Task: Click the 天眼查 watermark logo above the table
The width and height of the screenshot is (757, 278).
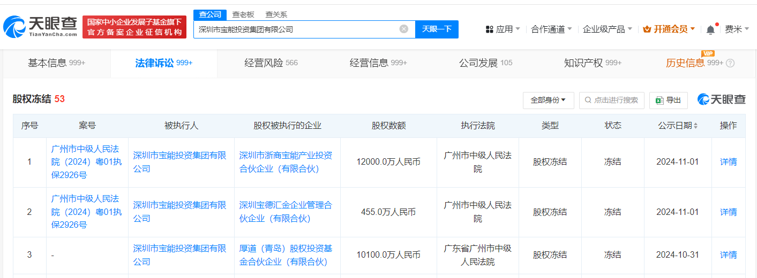Action: pyautogui.click(x=721, y=100)
